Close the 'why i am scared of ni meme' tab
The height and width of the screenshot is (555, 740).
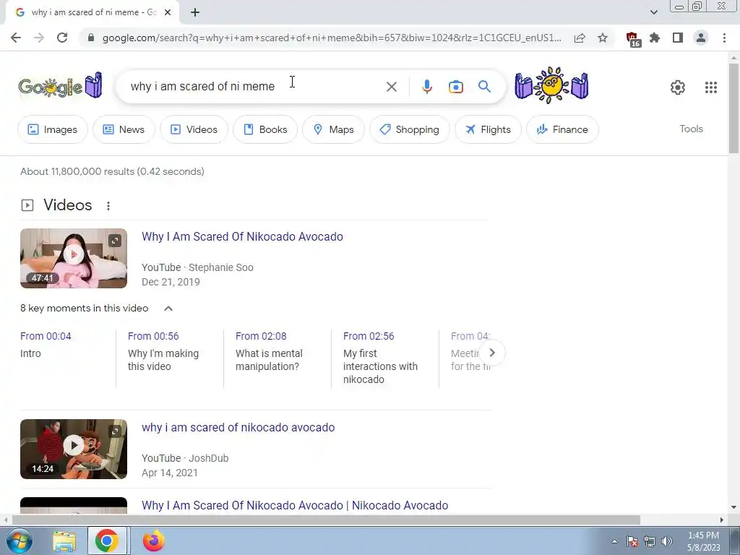168,13
